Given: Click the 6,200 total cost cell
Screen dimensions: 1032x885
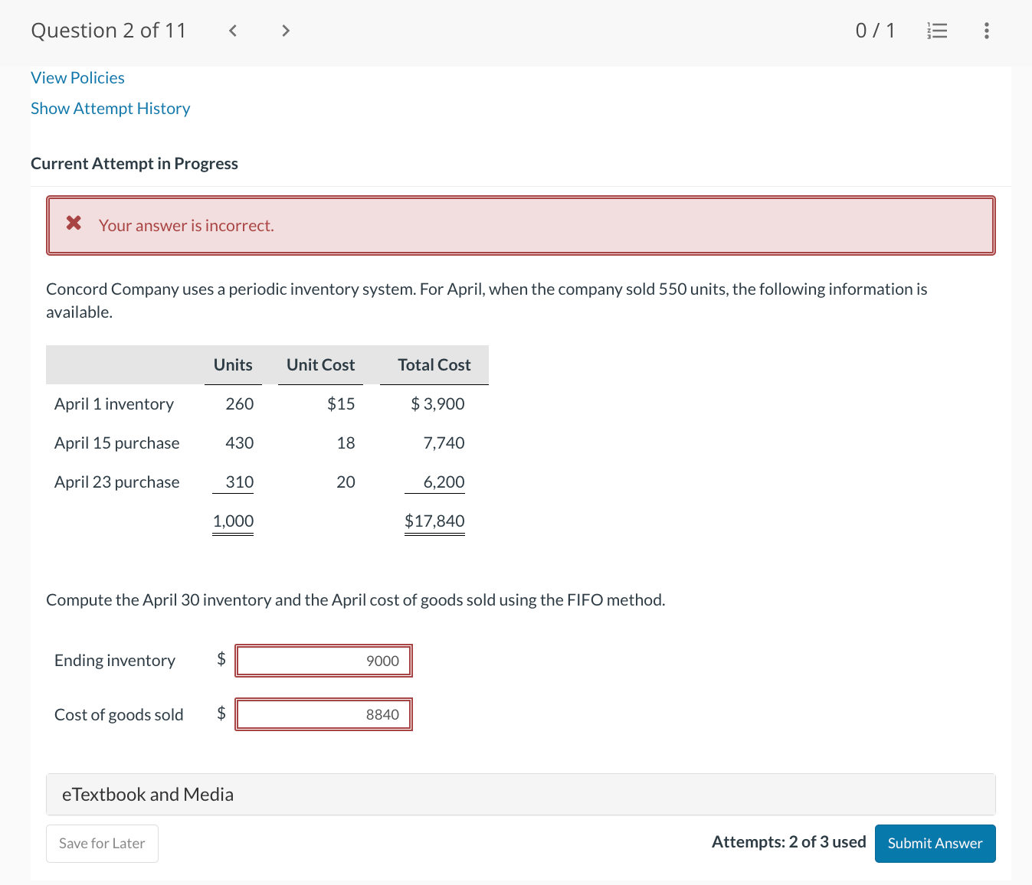Looking at the screenshot, I should pyautogui.click(x=444, y=482).
